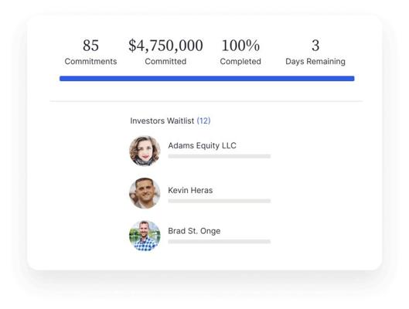Click gray placeholder bar under Adams Equity LLC

pyautogui.click(x=220, y=156)
